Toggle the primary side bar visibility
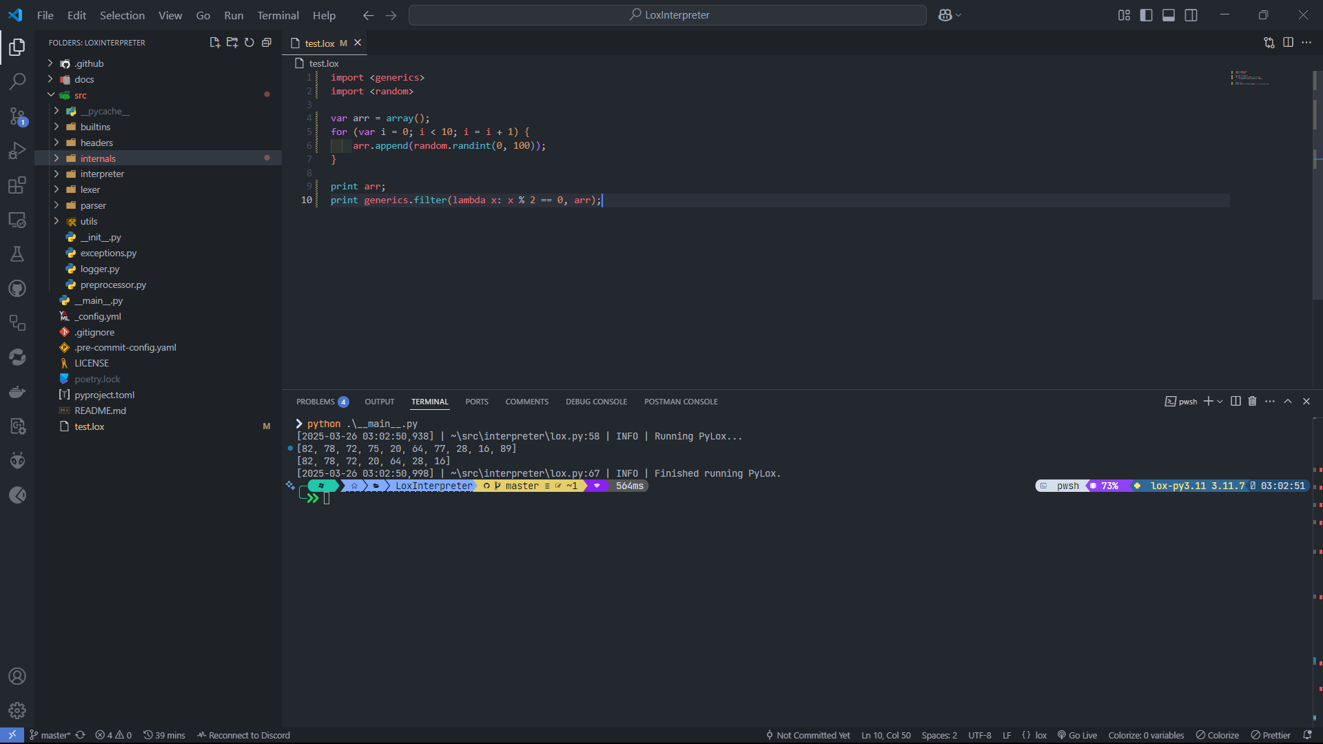The height and width of the screenshot is (744, 1323). (x=1146, y=15)
